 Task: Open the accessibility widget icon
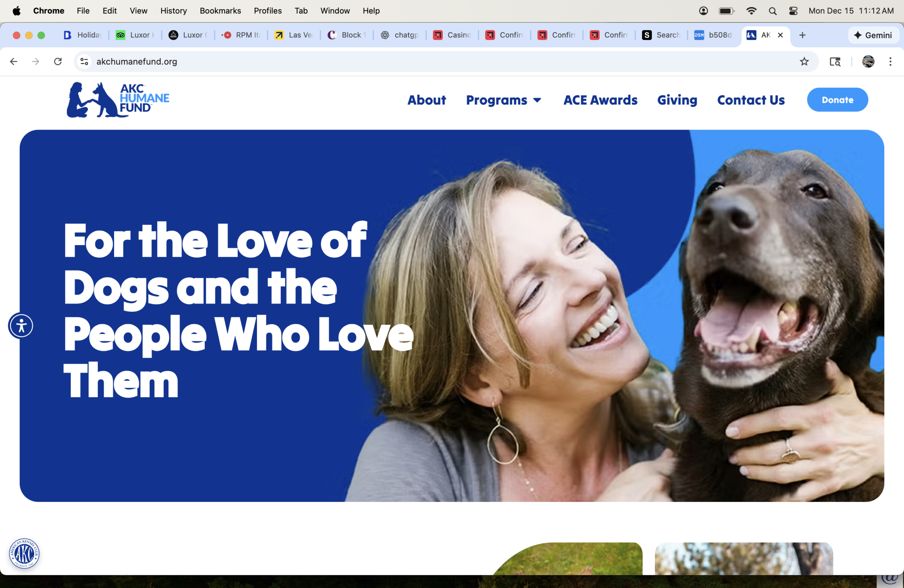(x=21, y=326)
